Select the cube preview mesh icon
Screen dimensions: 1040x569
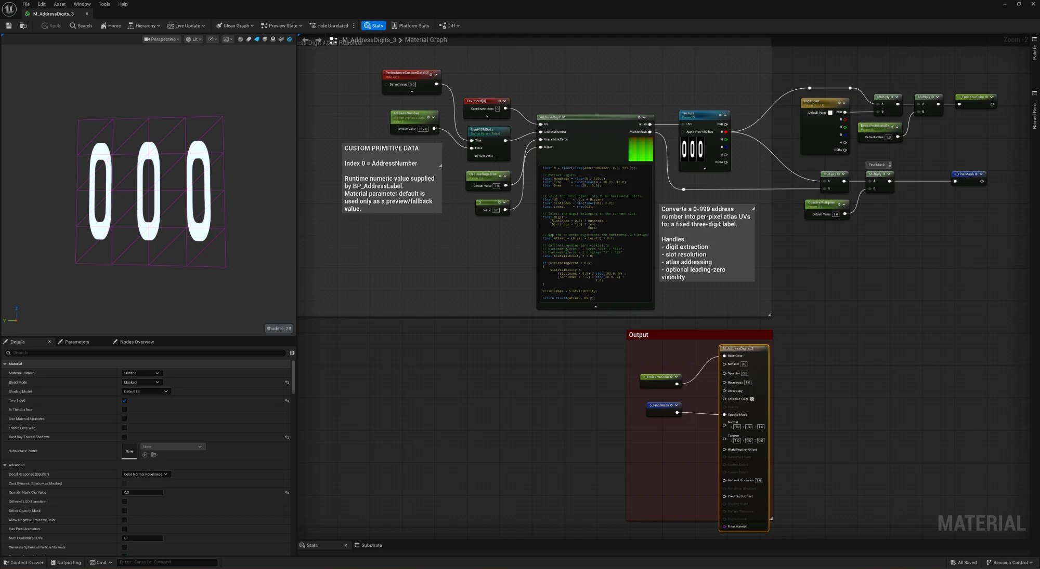coord(265,39)
